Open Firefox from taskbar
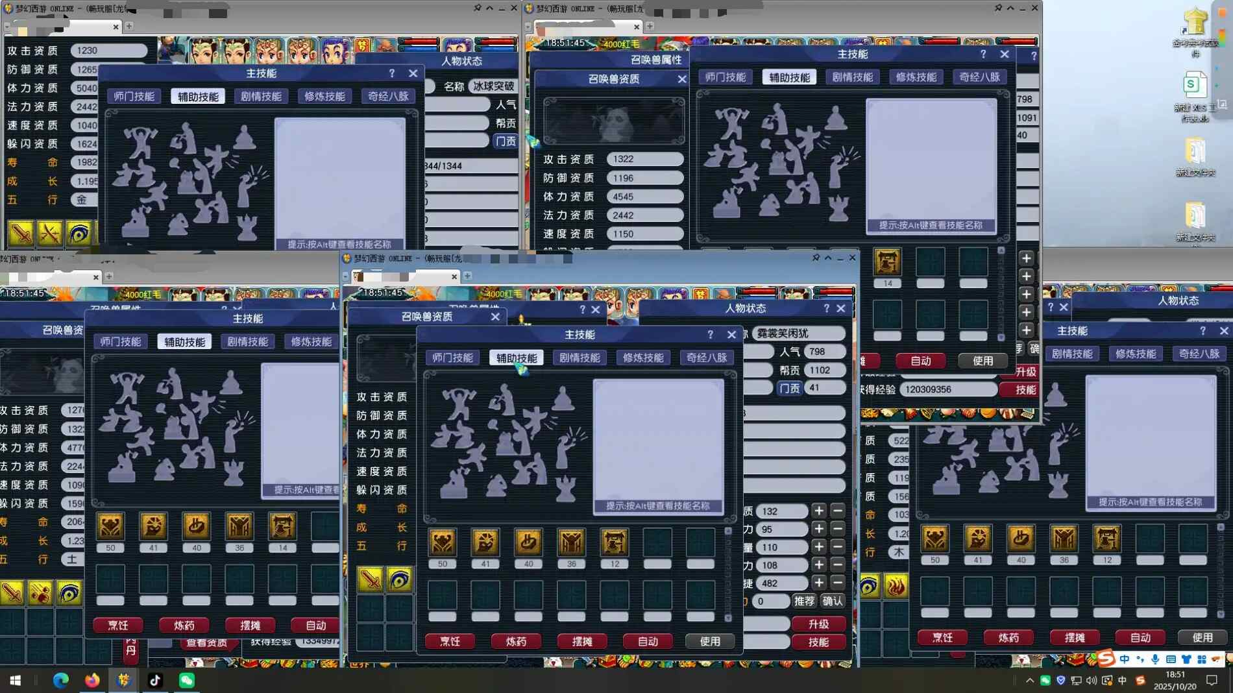1233x693 pixels. click(x=92, y=680)
